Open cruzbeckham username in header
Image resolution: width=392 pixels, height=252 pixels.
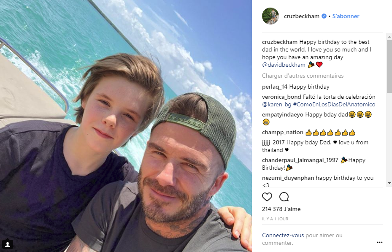(302, 16)
